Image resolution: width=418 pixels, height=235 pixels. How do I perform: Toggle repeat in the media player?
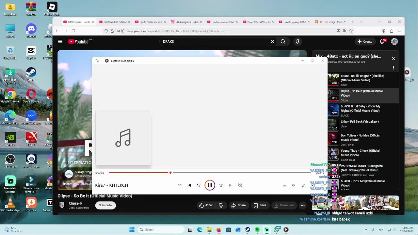pyautogui.click(x=240, y=185)
